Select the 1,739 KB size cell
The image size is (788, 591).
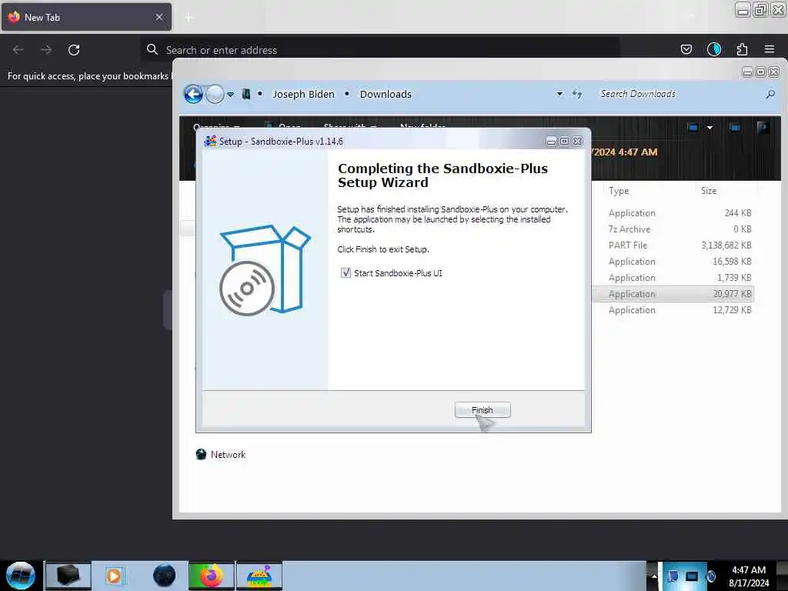(734, 277)
